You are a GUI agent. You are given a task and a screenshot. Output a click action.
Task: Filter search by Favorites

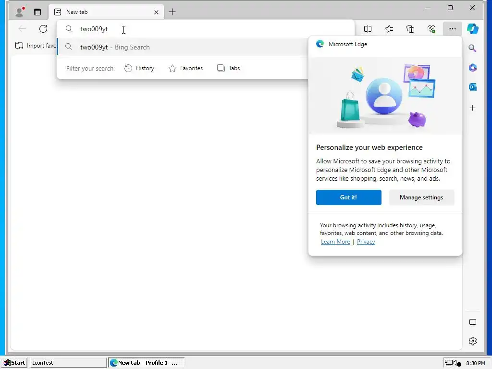[x=185, y=68]
